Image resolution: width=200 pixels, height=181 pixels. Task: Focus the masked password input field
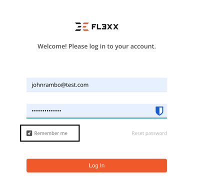[96, 111]
